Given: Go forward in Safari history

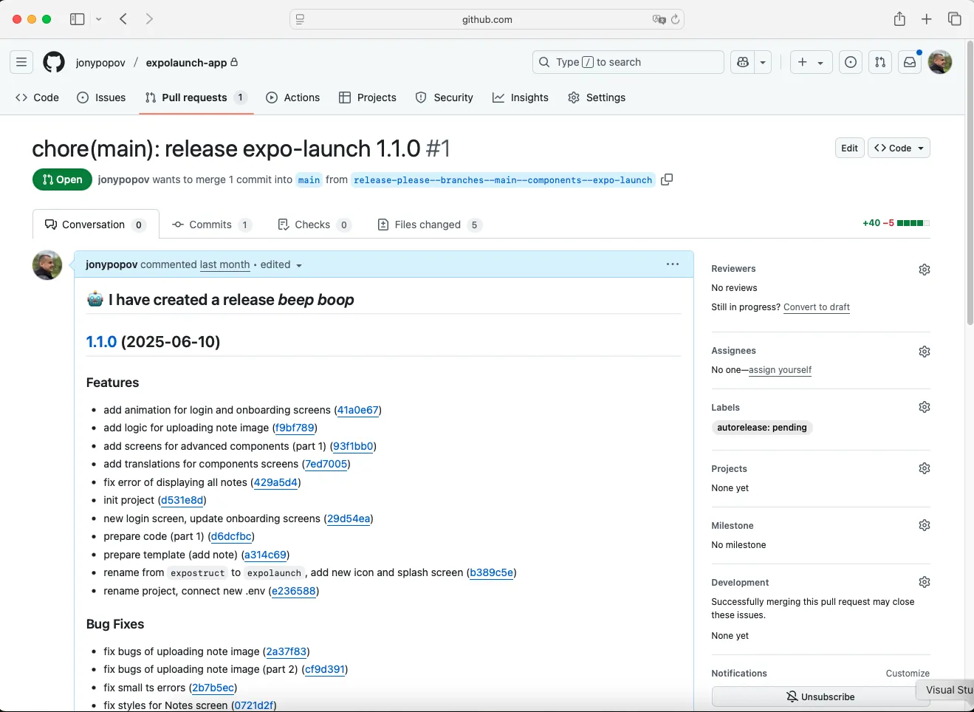Looking at the screenshot, I should pos(149,19).
